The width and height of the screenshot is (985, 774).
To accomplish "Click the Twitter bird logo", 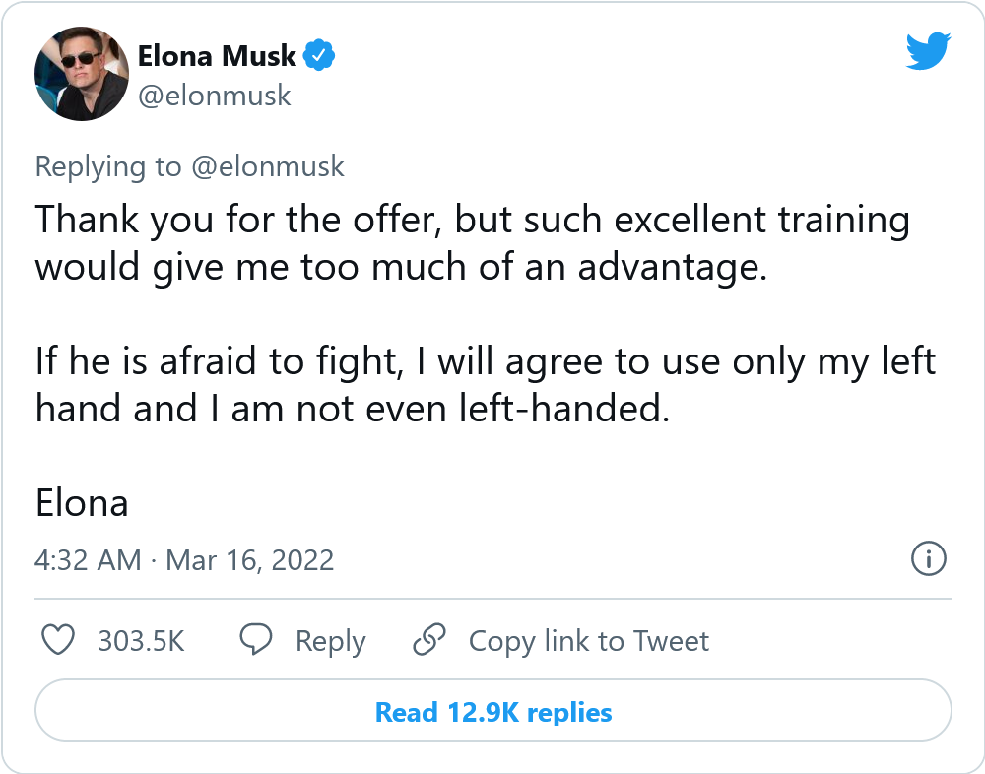I will click(x=926, y=51).
